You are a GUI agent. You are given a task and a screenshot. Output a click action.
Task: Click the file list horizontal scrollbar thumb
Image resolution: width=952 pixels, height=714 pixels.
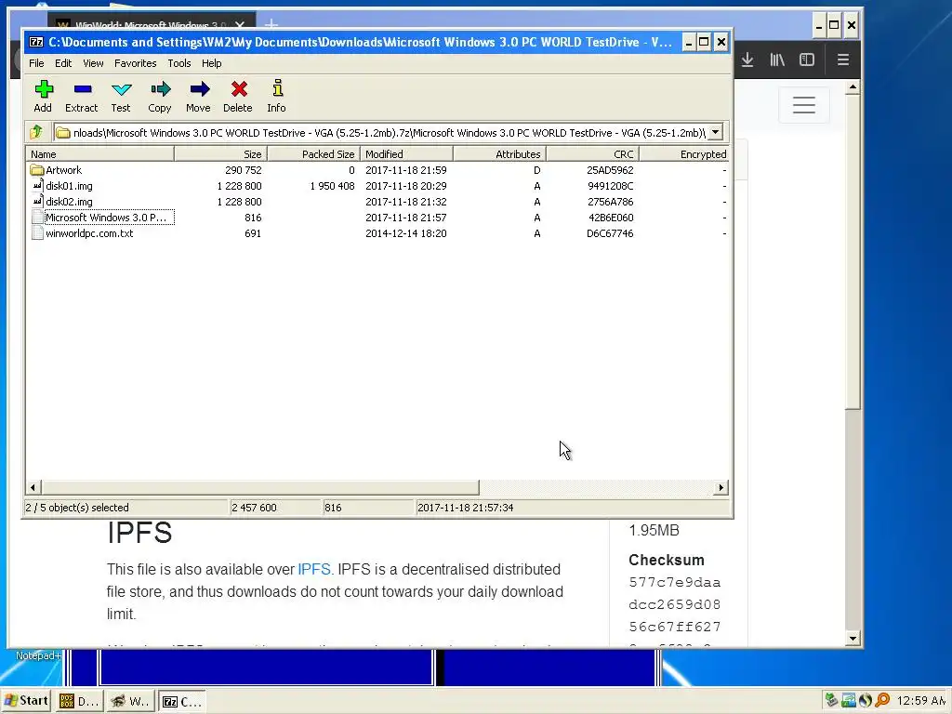tap(260, 487)
